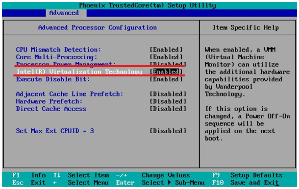Toggle CPU Mismatch Detection Enabled value

click(166, 50)
